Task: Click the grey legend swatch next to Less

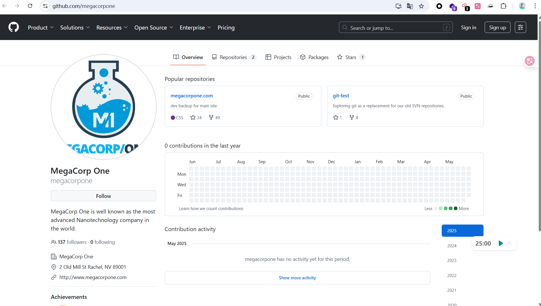Action: coord(435,208)
